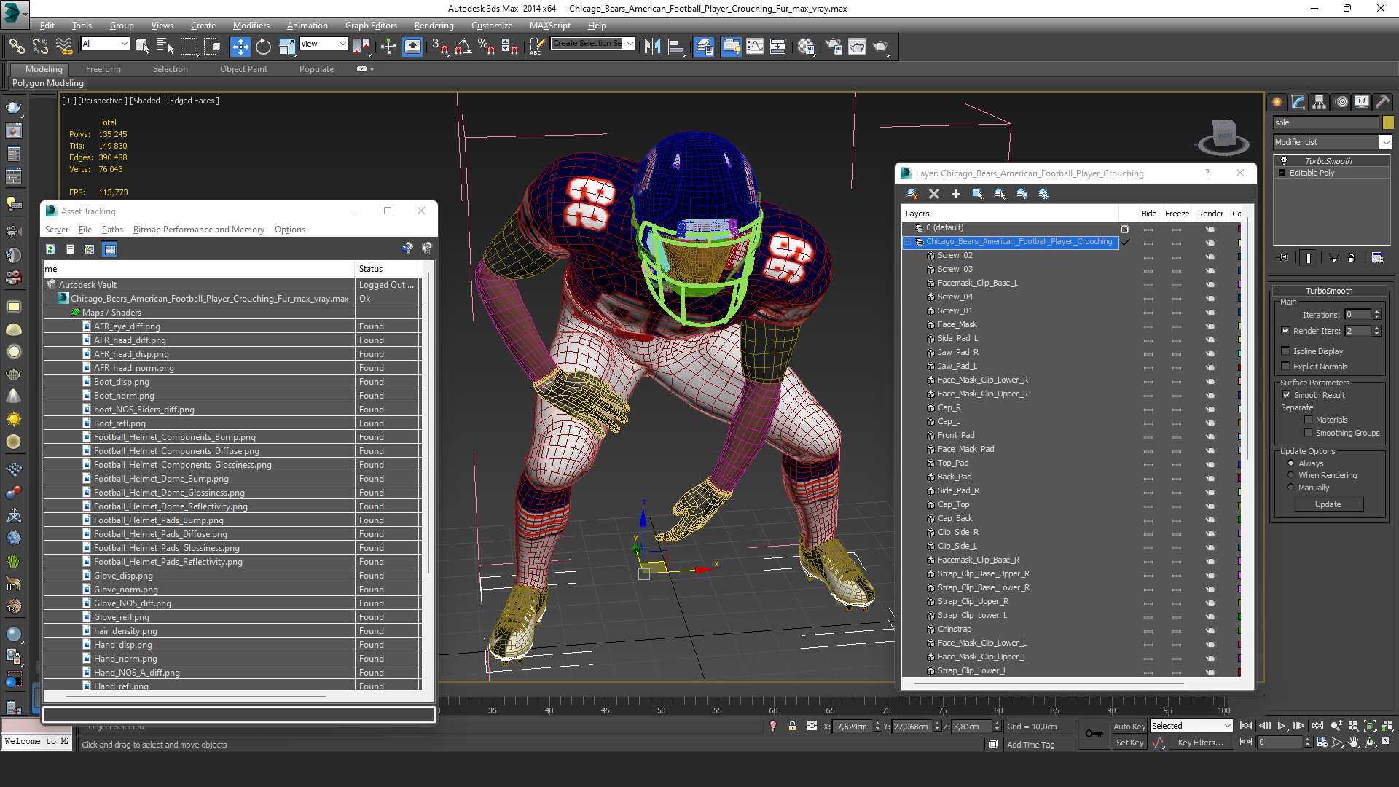Viewport: 1399px width, 787px height.
Task: Uncheck the Render Iters checkbox
Action: [x=1286, y=331]
